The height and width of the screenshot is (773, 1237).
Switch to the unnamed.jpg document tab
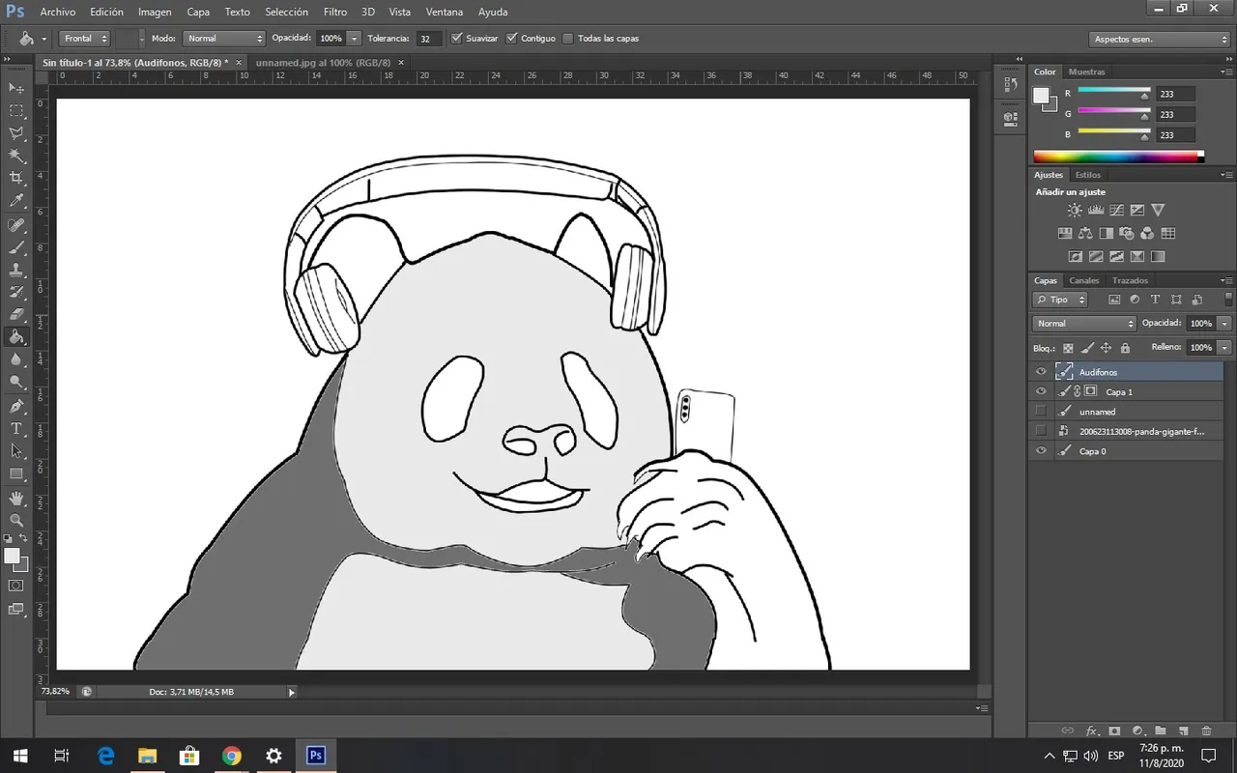[x=323, y=62]
